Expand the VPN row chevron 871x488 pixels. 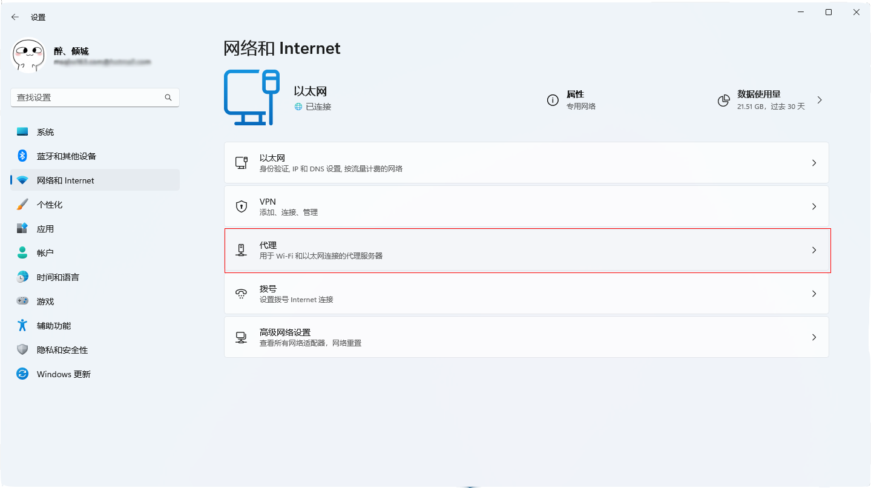(x=814, y=206)
